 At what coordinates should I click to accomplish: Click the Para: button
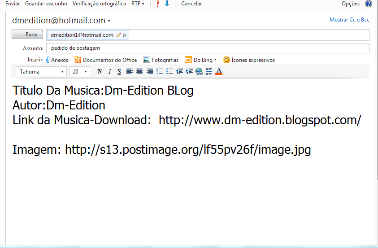tap(27, 35)
